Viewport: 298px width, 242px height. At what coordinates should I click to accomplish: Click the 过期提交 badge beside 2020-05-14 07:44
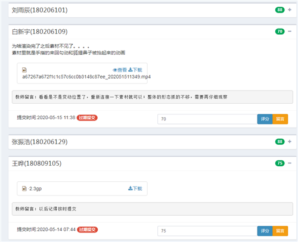(x=87, y=229)
